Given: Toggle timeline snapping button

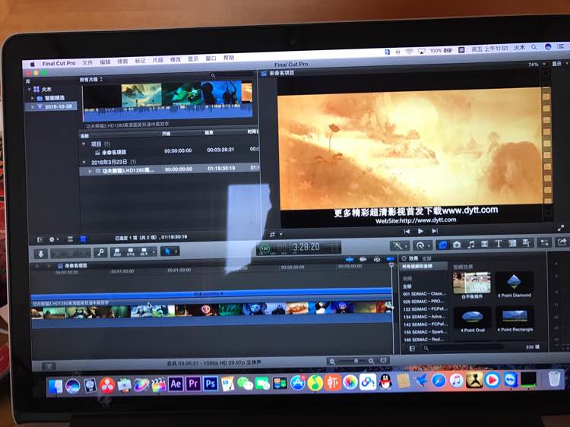Looking at the screenshot, I should 390,259.
